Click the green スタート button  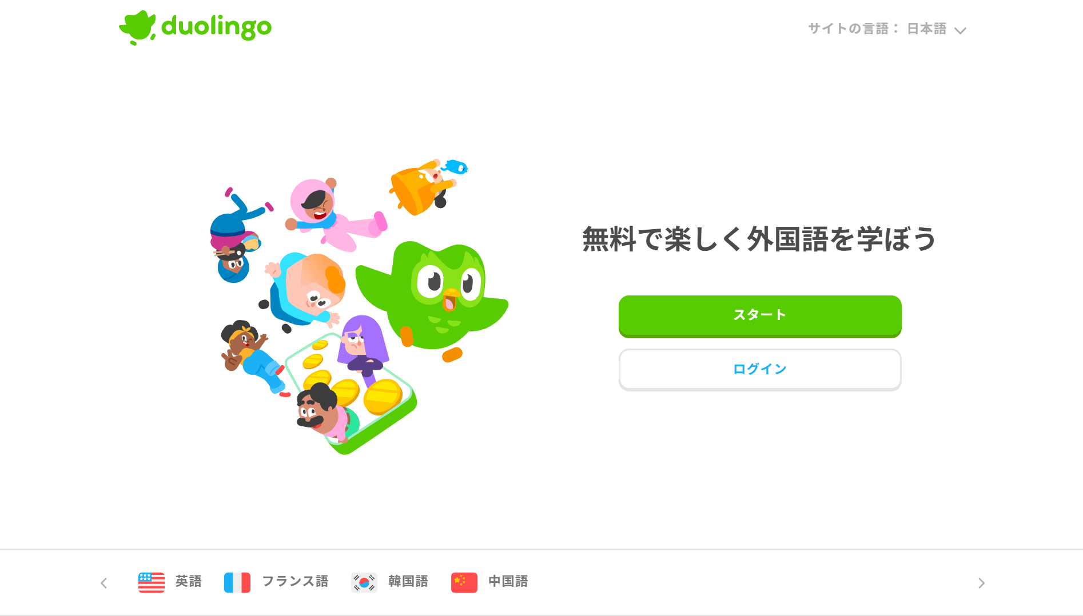coord(760,316)
